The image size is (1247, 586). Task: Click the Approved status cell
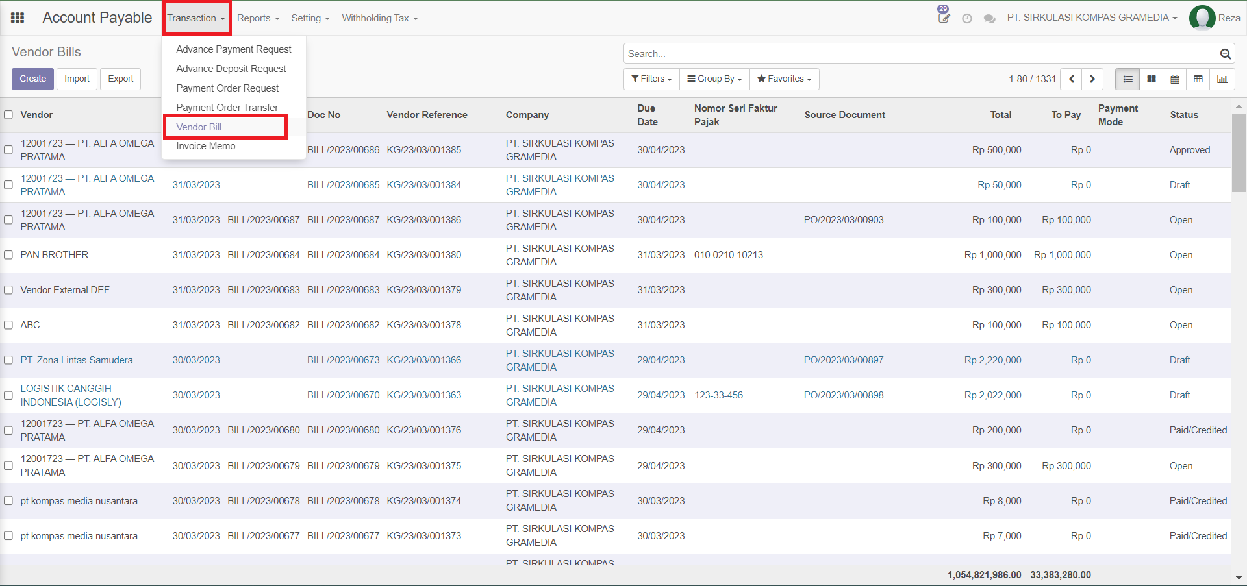[x=1190, y=150]
